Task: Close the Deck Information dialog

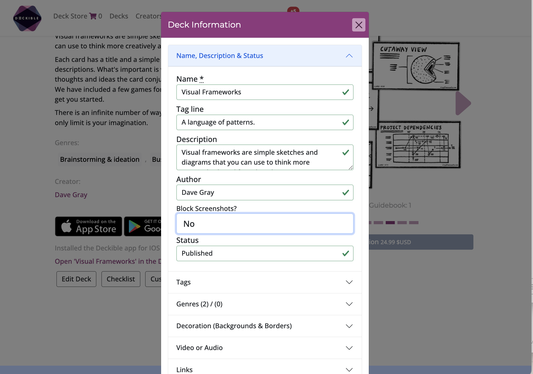Action: [x=359, y=25]
